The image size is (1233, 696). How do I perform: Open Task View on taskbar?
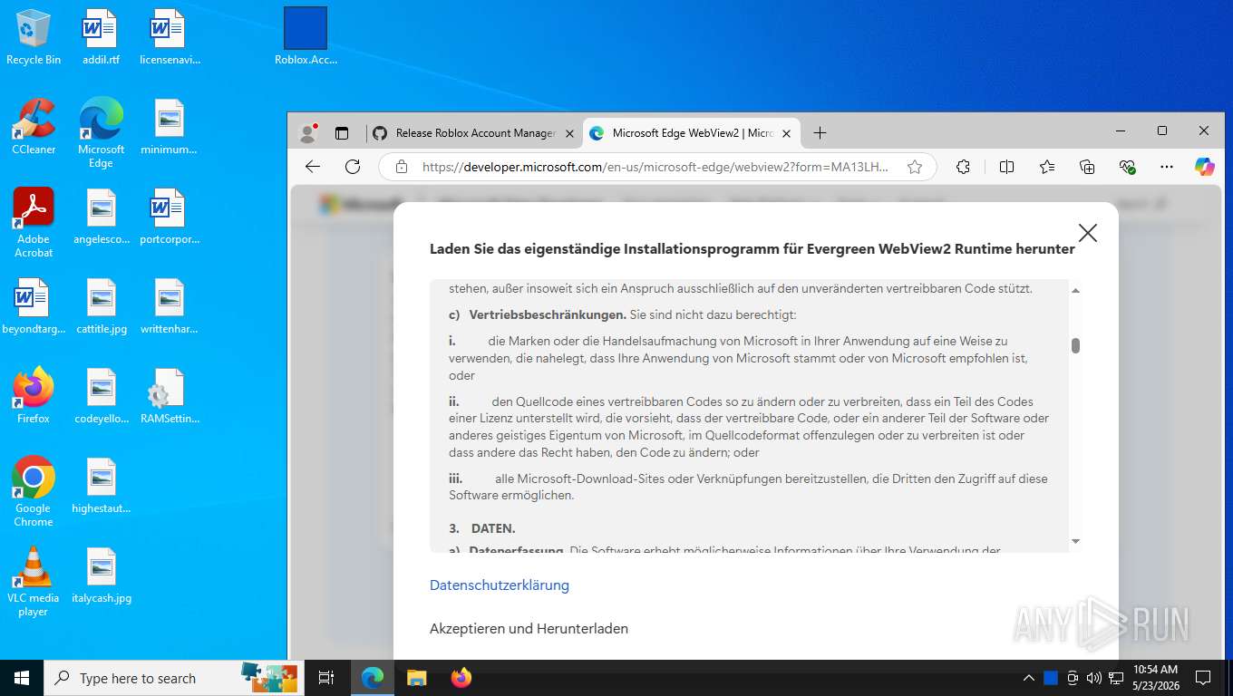coord(326,678)
